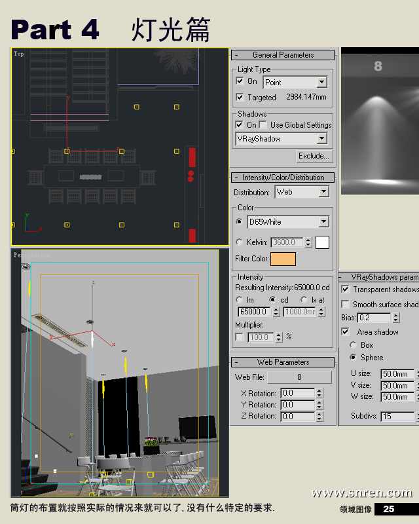Image resolution: width=419 pixels, height=524 pixels.
Task: Open the white Kelvin color swatch
Action: 322,242
